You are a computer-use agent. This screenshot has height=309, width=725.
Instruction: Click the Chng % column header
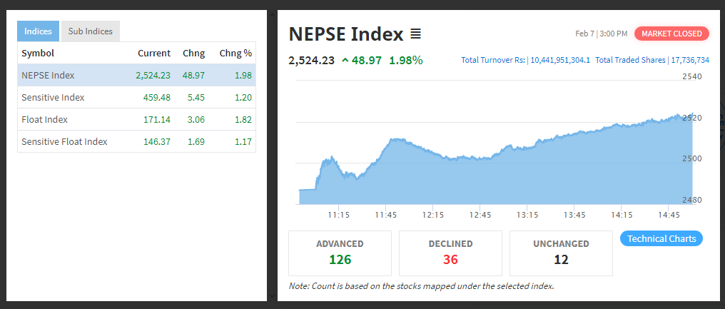235,54
